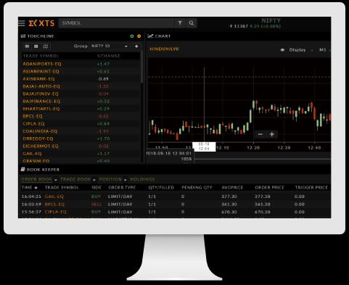This screenshot has width=349, height=285.
Task: Open the hamburger menu beside XTS logo
Action: (x=22, y=23)
